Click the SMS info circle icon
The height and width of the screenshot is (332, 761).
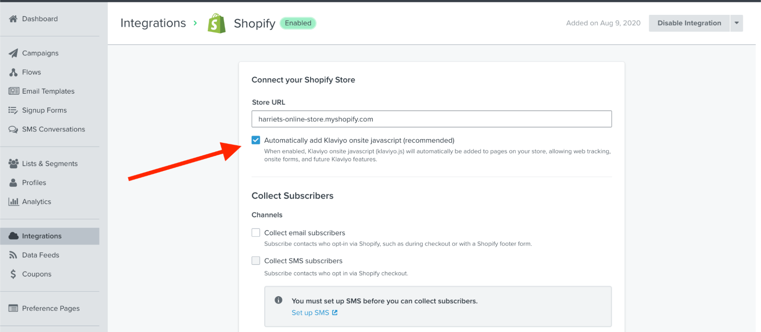[279, 300]
